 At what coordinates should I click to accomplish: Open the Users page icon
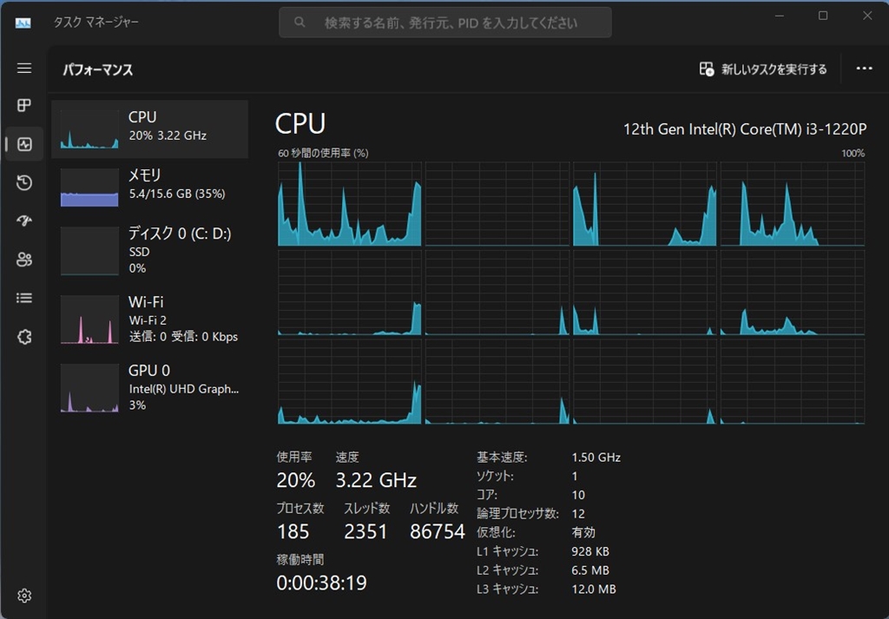tap(24, 260)
